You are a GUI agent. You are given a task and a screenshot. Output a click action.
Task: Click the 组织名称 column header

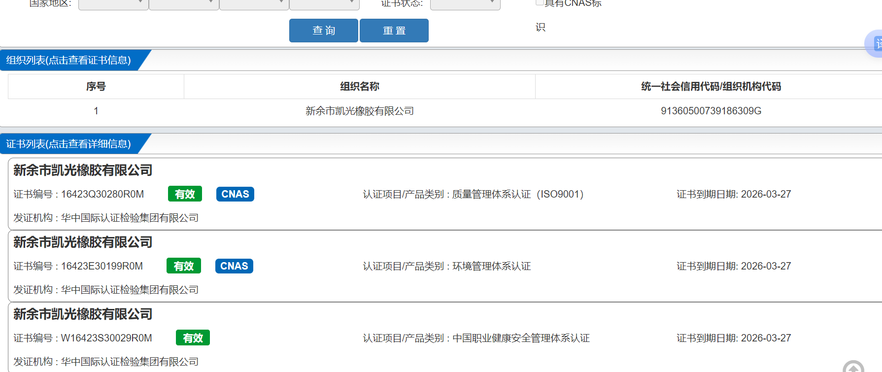(360, 87)
